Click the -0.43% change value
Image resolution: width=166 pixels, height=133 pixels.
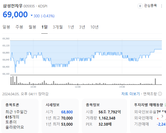pyautogui.click(x=48, y=16)
